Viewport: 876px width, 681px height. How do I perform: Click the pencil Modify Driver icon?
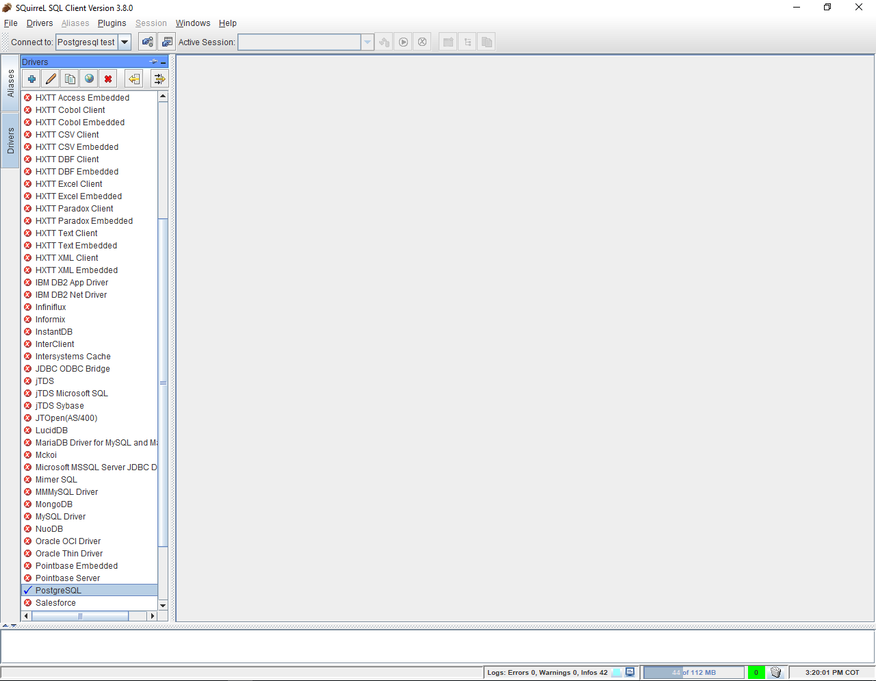51,79
